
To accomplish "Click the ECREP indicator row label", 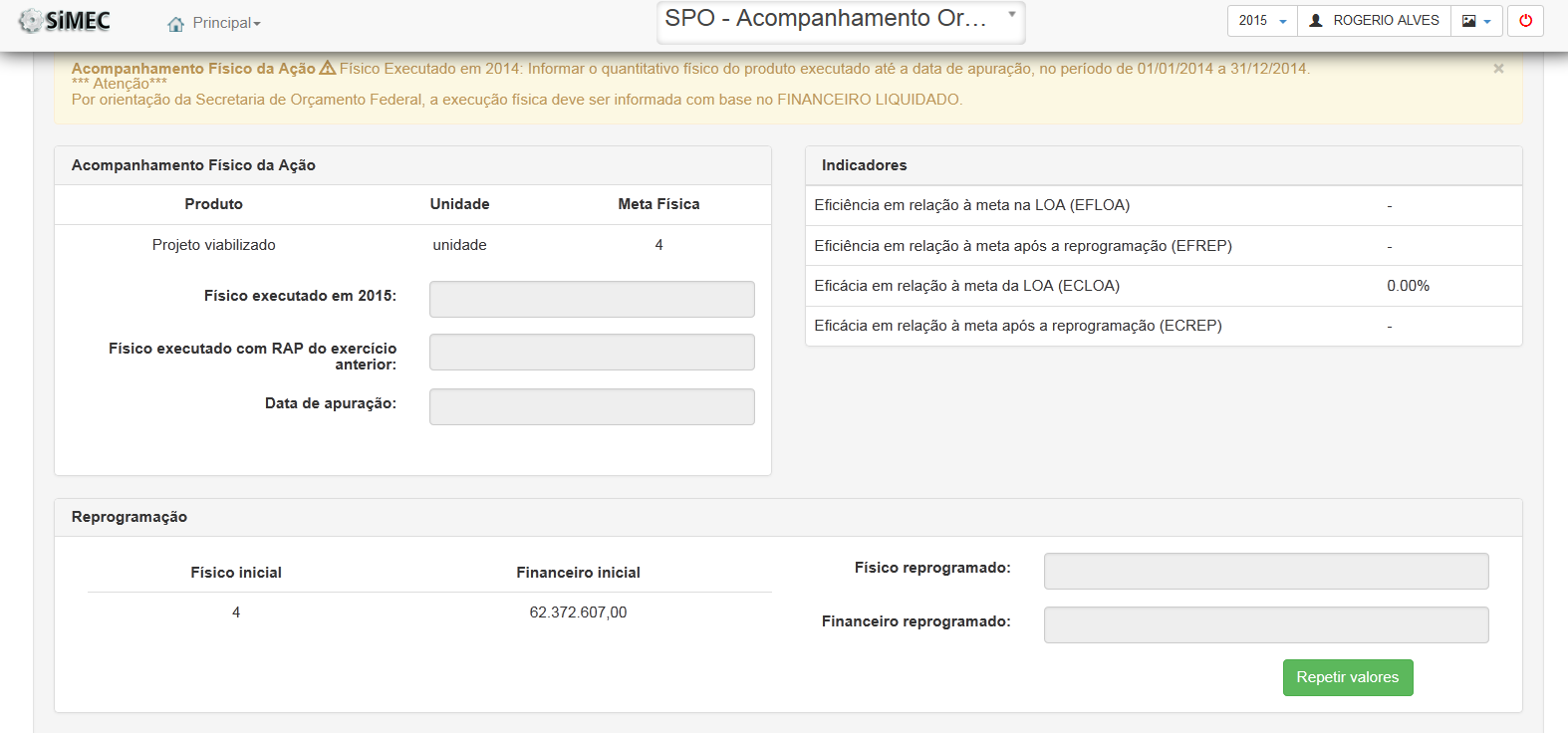I will [x=1017, y=326].
